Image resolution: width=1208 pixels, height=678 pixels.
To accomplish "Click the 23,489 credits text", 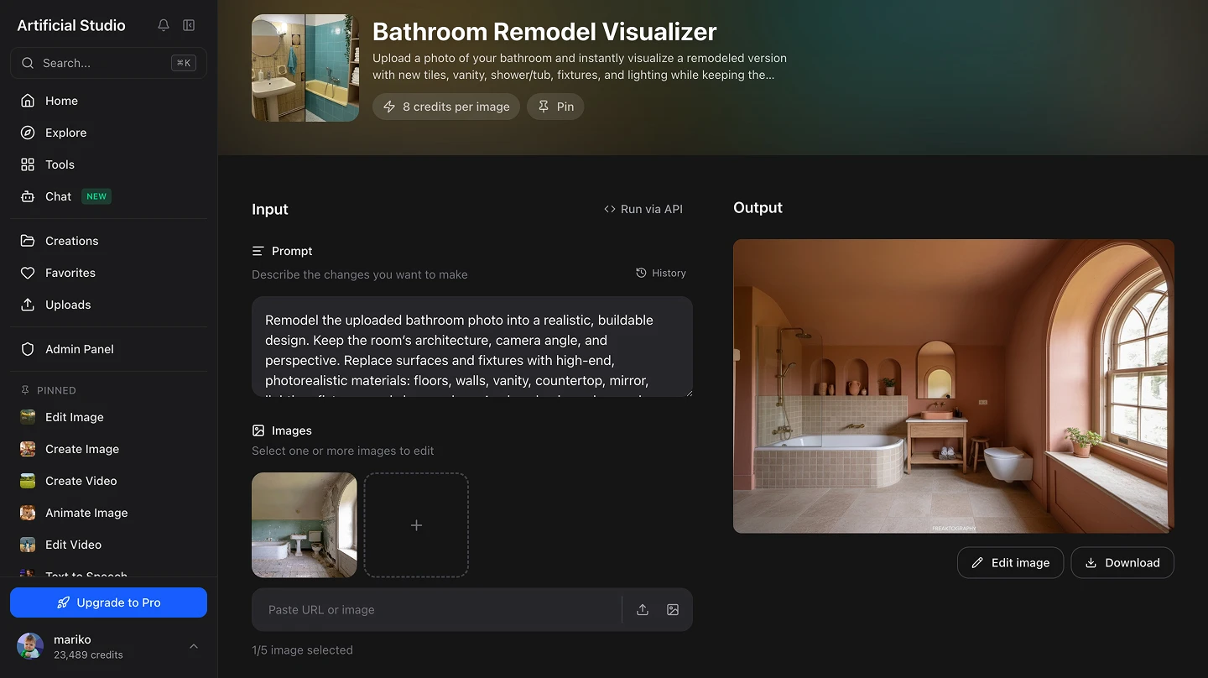I will 88,655.
